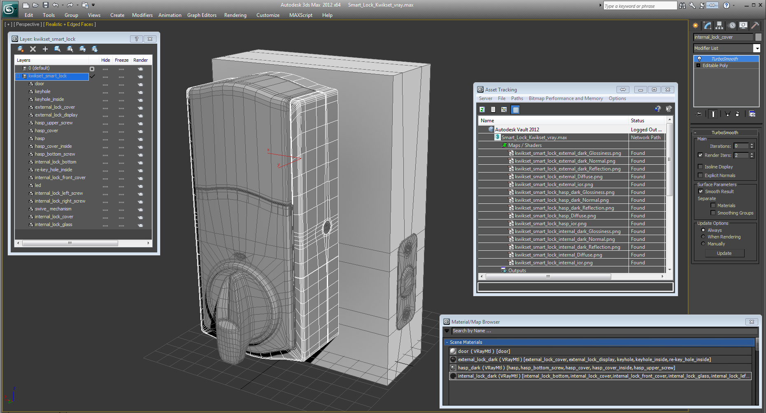The height and width of the screenshot is (413, 766).
Task: Open the Modifier List dropdown
Action: click(757, 48)
